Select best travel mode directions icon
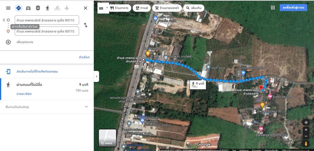The height and width of the screenshot is (151, 314). point(19,8)
